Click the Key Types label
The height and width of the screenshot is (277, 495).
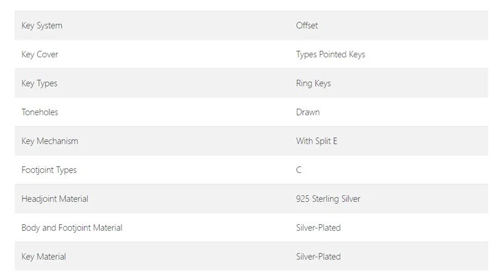[x=40, y=84]
